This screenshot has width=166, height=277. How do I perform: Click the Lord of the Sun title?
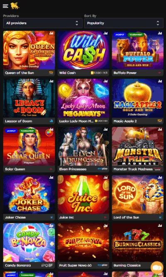[126, 217]
